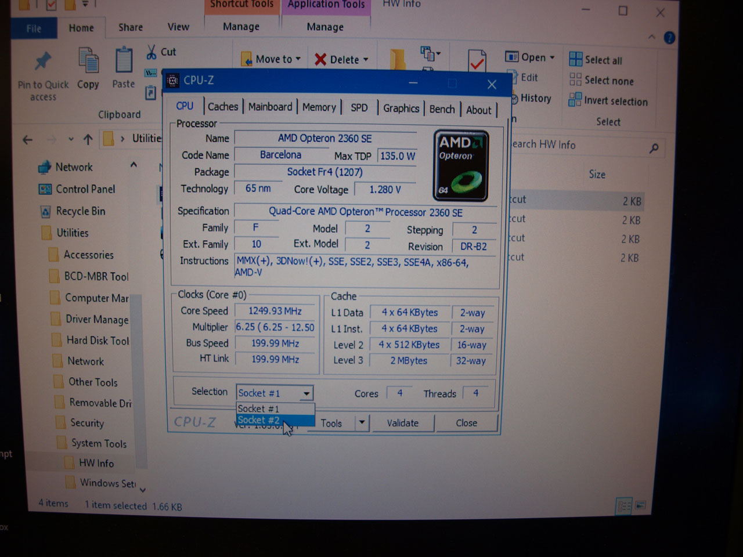Click the Up arrow navigation icon
This screenshot has width=743, height=557.
pos(88,139)
